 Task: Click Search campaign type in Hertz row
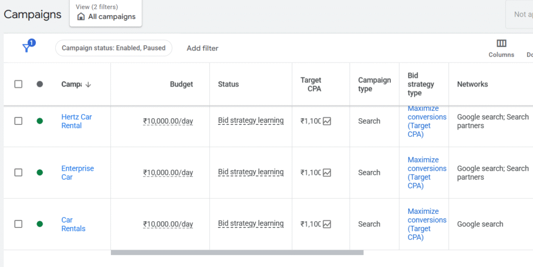[x=369, y=121]
